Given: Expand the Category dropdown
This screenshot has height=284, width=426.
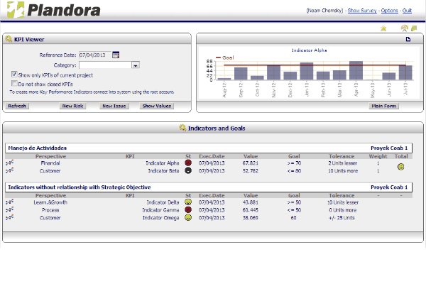Looking at the screenshot, I should pos(135,65).
